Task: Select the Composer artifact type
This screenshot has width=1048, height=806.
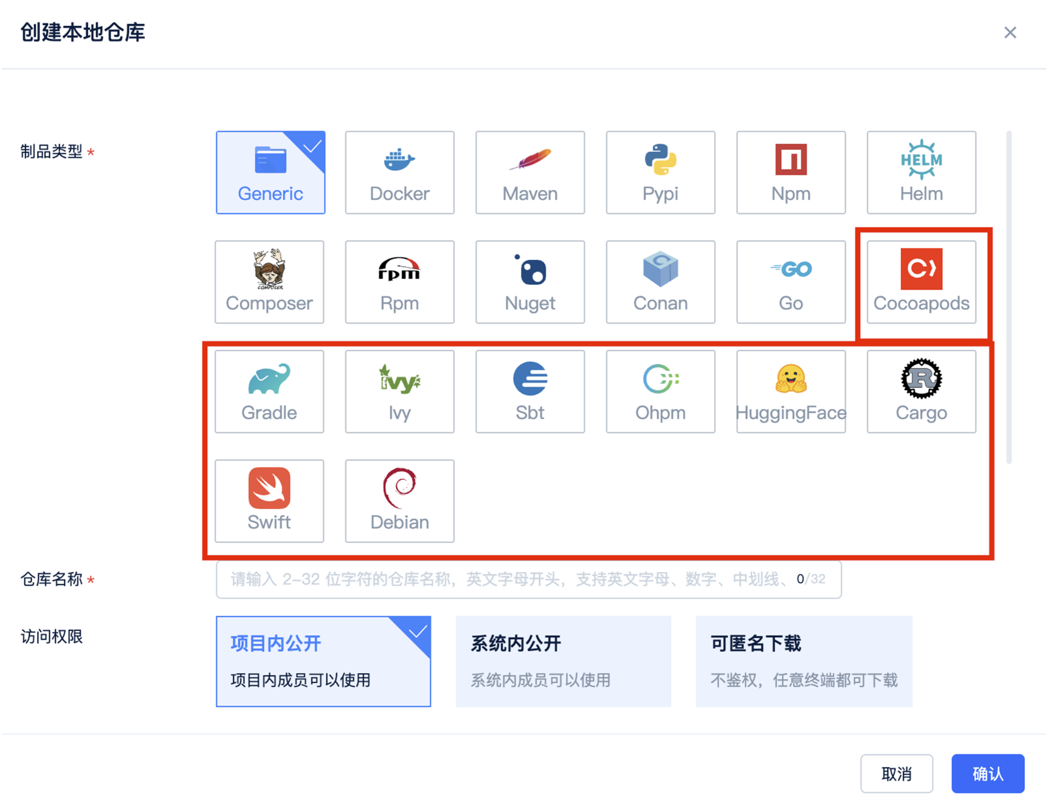Action: [269, 282]
